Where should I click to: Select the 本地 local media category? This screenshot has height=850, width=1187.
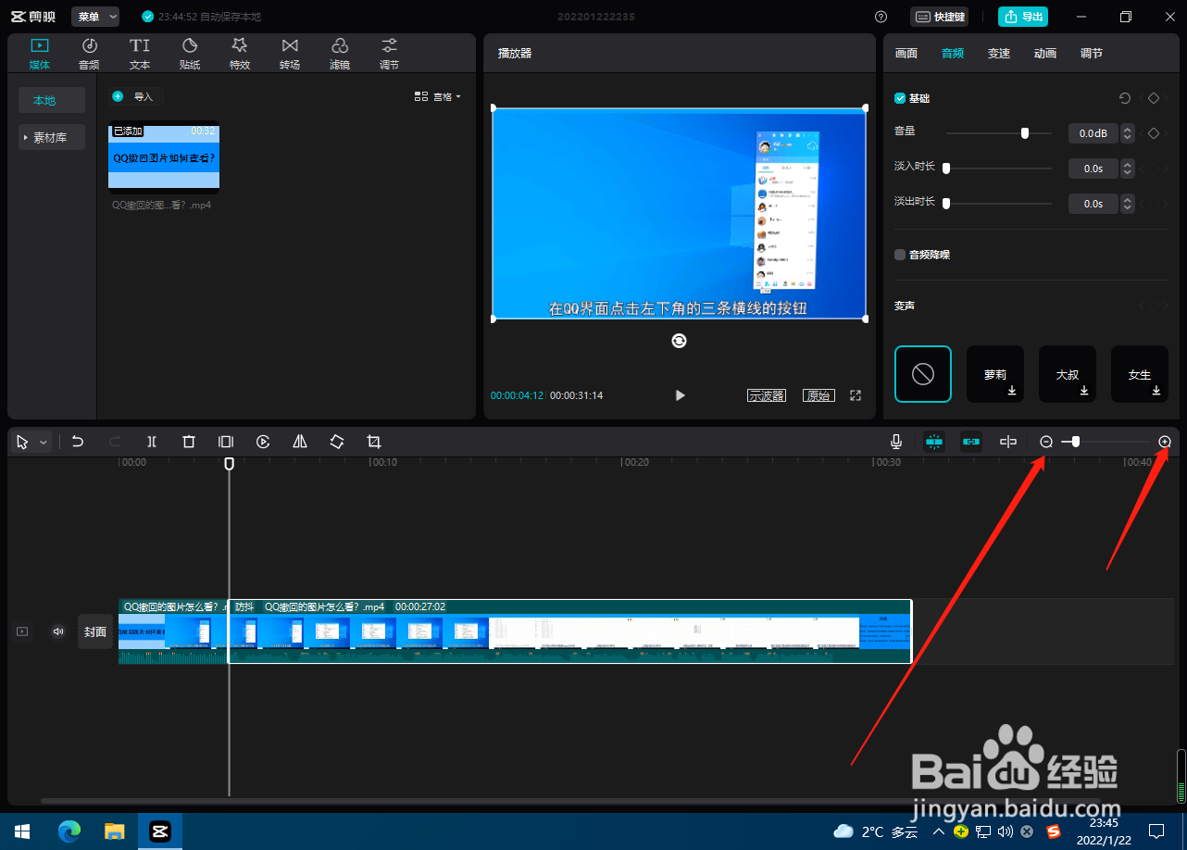pyautogui.click(x=52, y=100)
